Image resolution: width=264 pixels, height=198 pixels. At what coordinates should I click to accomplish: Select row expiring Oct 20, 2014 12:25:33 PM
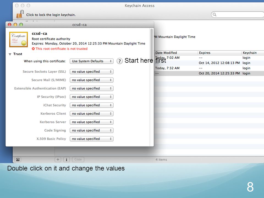(209, 73)
